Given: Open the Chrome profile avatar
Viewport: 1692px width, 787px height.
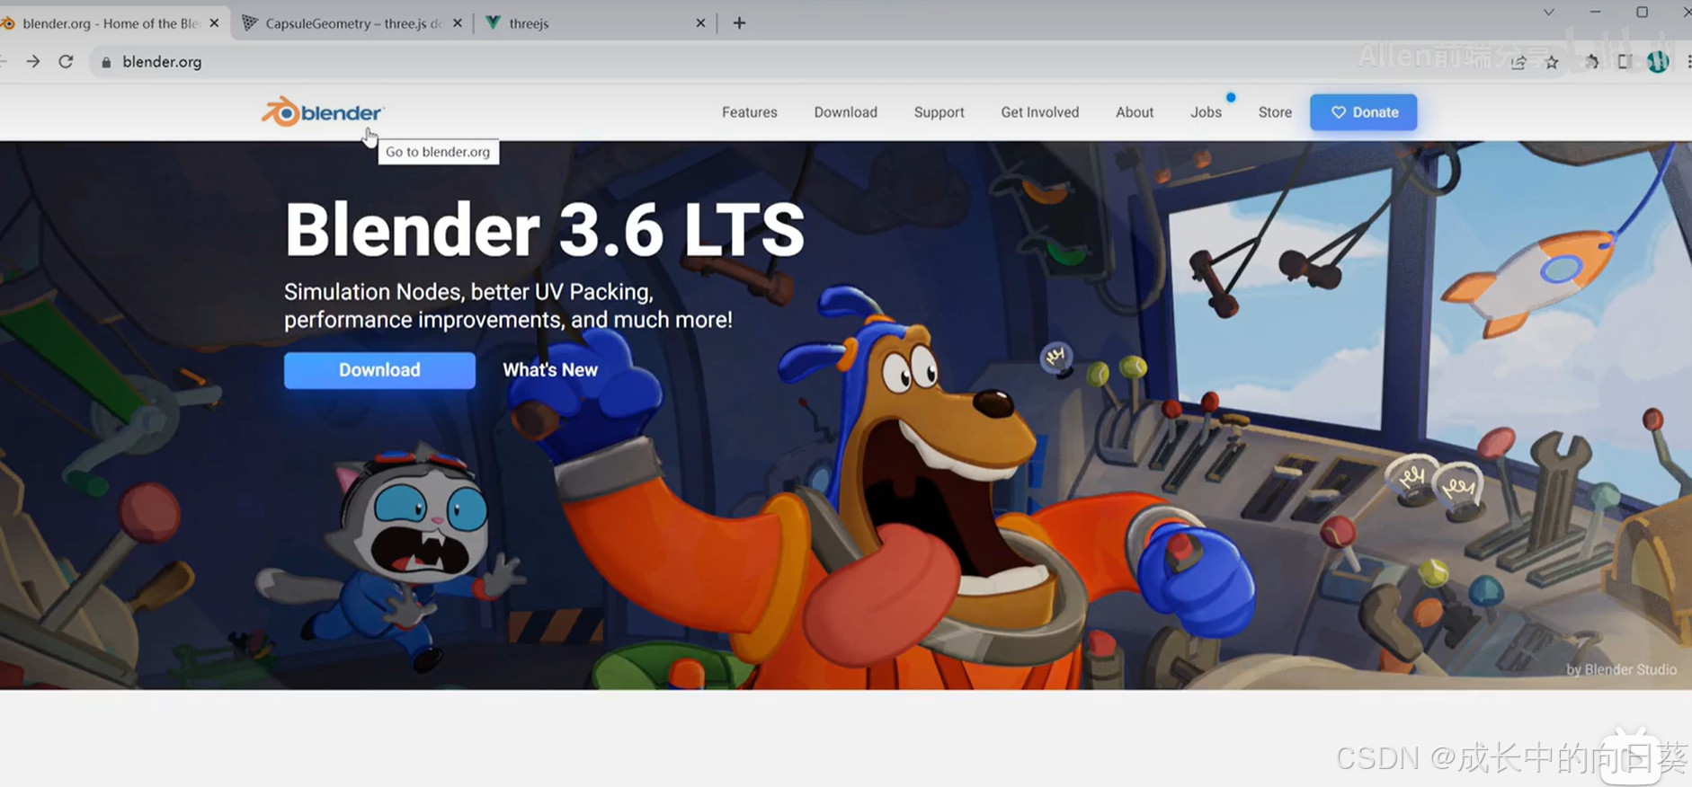Looking at the screenshot, I should tap(1658, 61).
